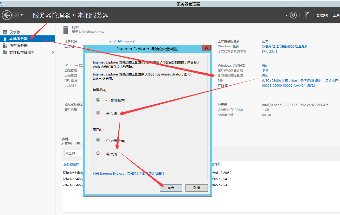Click green shield icon under 用户
This screenshot has width=340, height=215.
click(98, 140)
